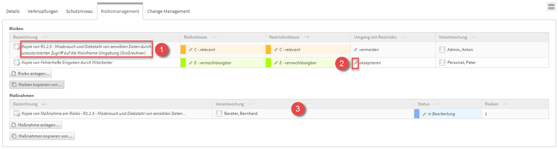This screenshot has width=558, height=149.
Task: Sort by Umgang mit Restrisiko column
Action: click(x=404, y=37)
